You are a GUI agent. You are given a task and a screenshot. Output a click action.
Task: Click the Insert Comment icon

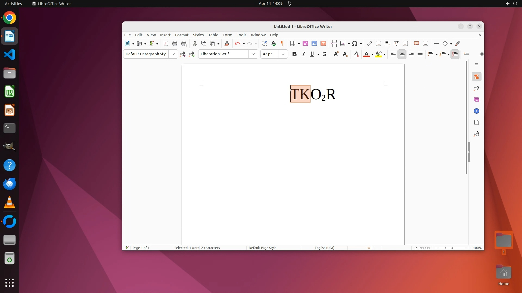coord(416,43)
